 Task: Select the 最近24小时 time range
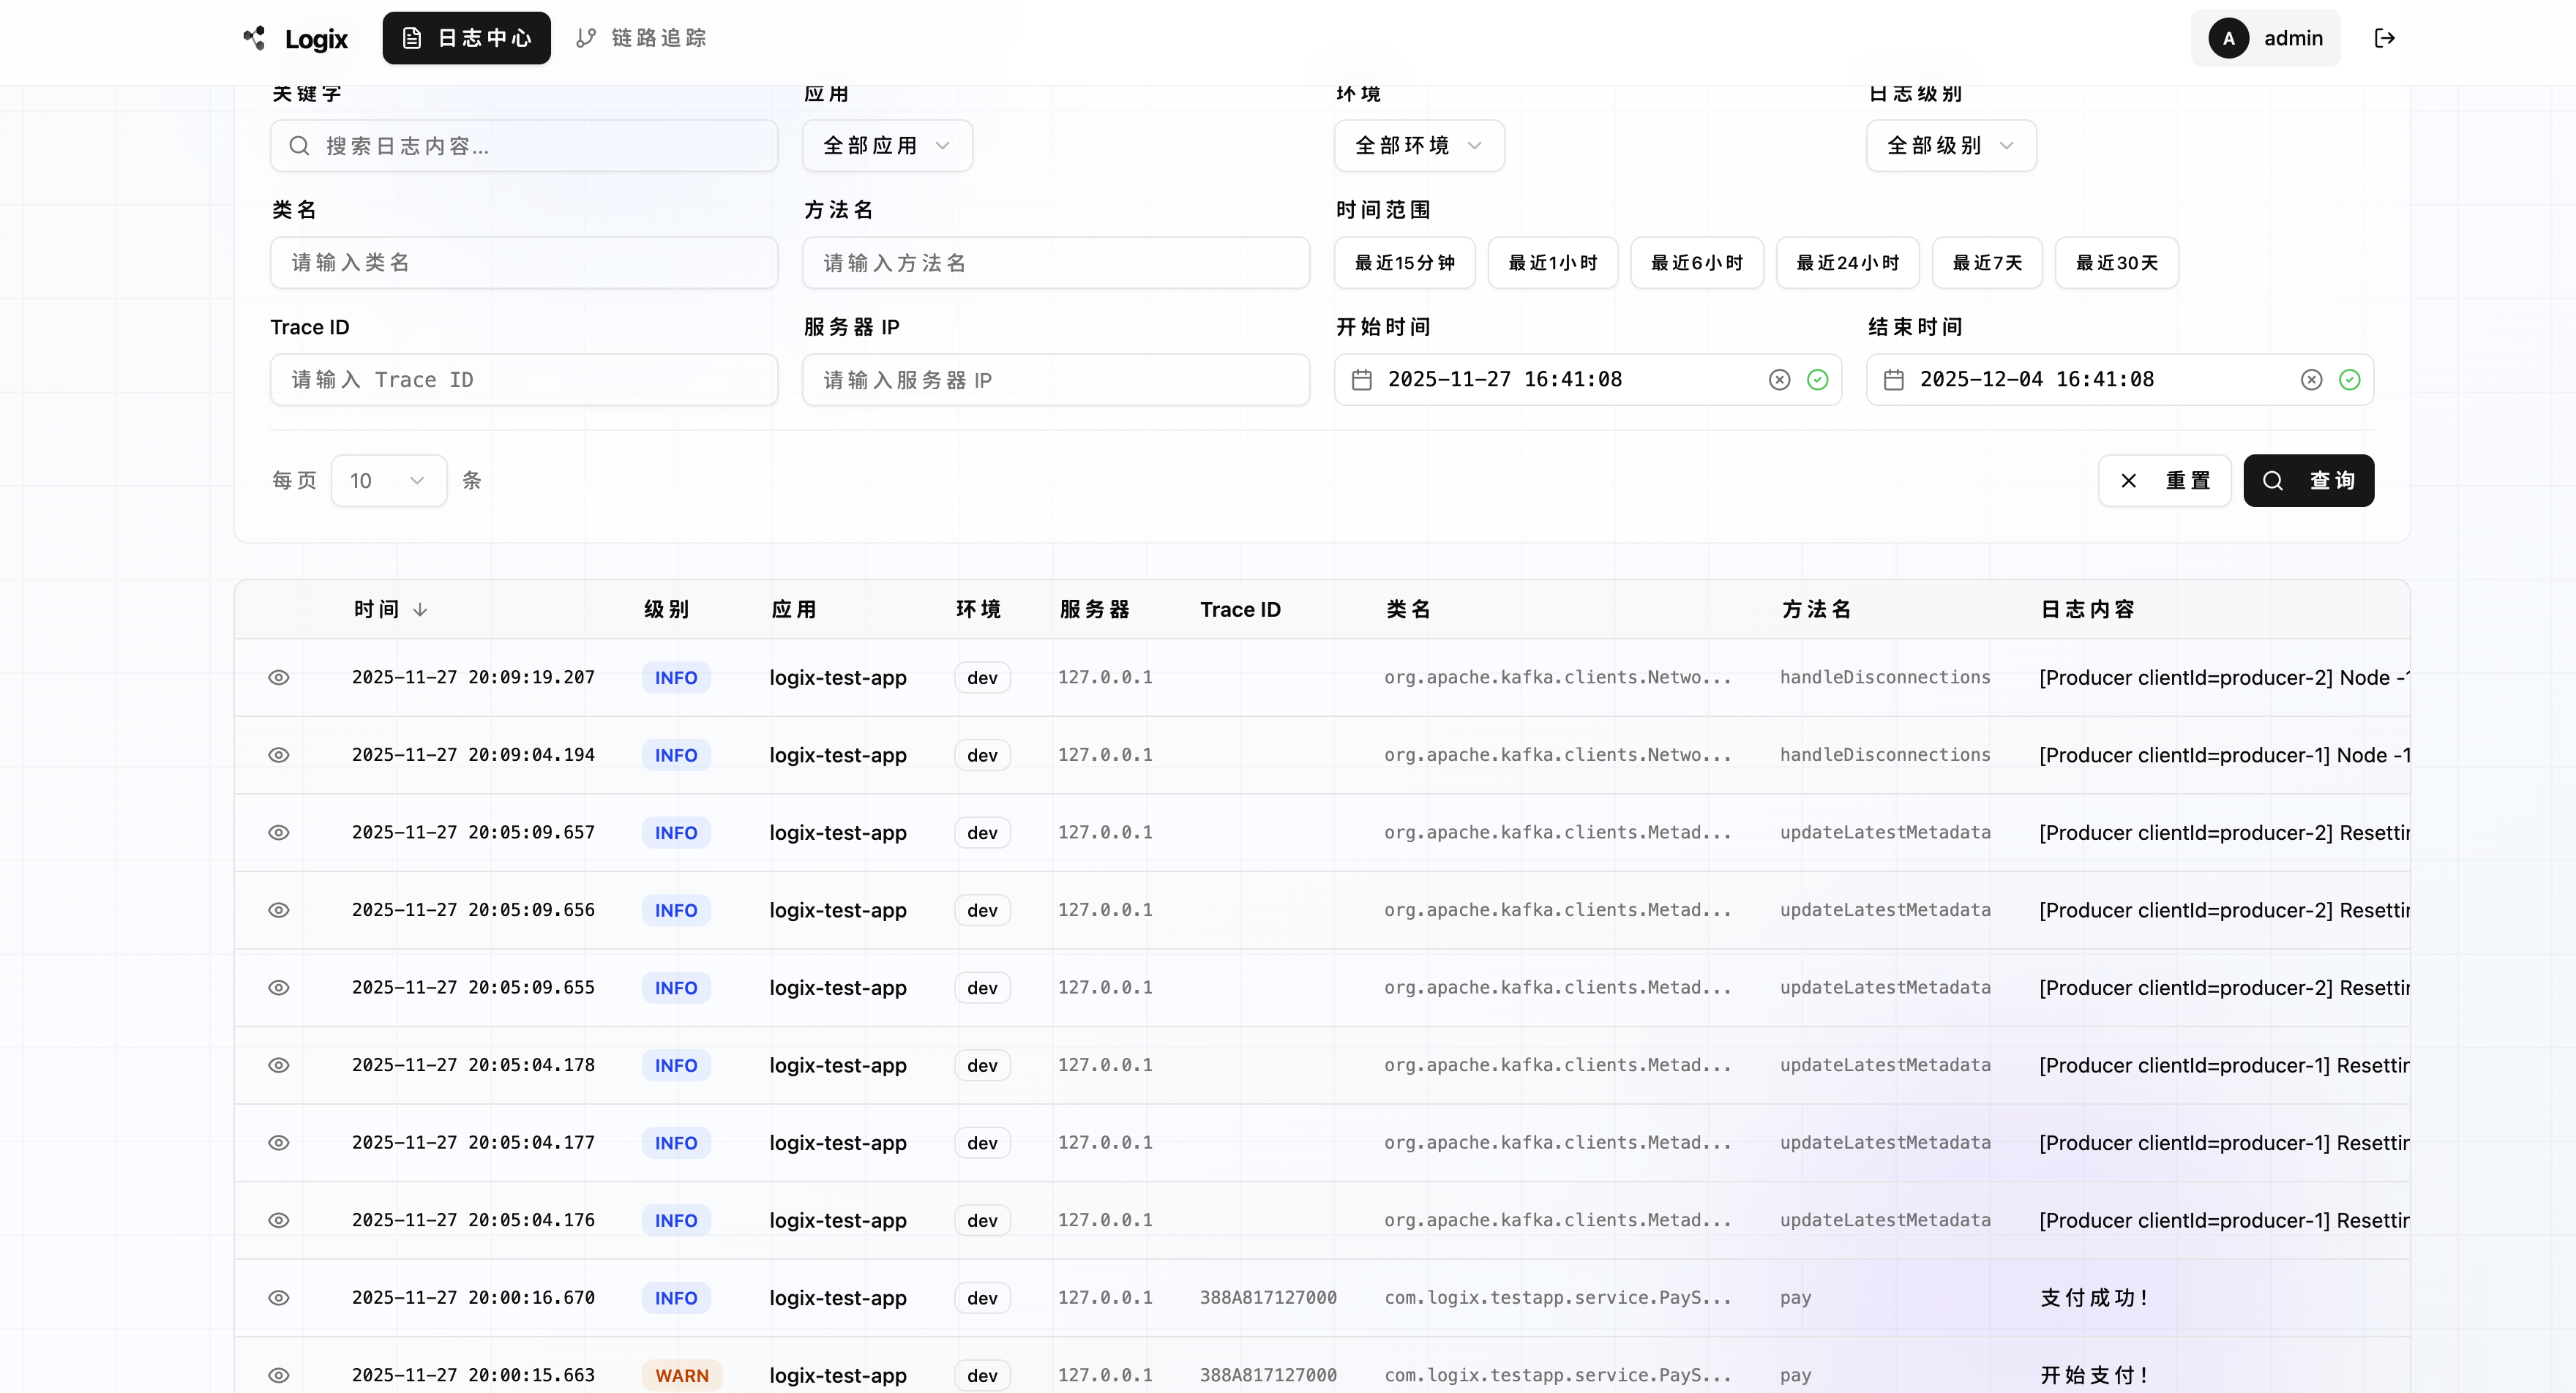point(1847,263)
